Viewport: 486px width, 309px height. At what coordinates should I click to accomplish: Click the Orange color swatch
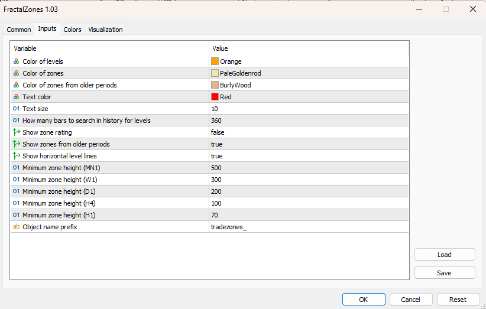click(x=215, y=61)
